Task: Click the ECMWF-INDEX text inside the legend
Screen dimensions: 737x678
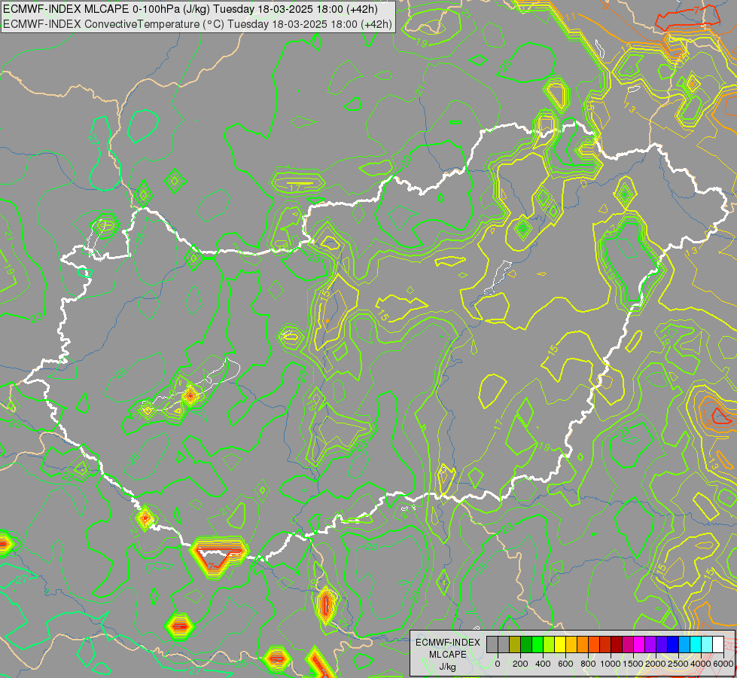Action: coord(448,643)
